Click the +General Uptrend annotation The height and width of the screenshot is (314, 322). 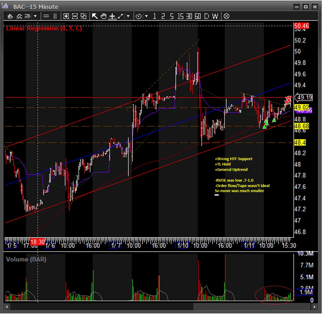click(x=231, y=169)
